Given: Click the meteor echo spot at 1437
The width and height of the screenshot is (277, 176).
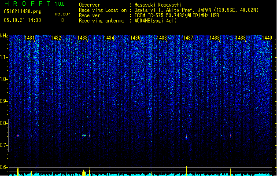Looking at the screenshot, I should coord(187,136).
